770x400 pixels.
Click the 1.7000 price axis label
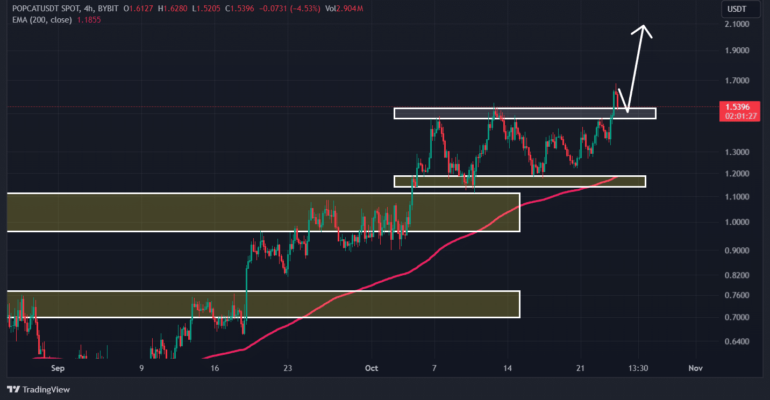click(x=738, y=81)
